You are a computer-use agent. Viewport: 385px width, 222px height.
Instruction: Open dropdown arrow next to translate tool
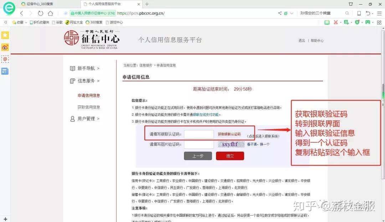[351, 22]
